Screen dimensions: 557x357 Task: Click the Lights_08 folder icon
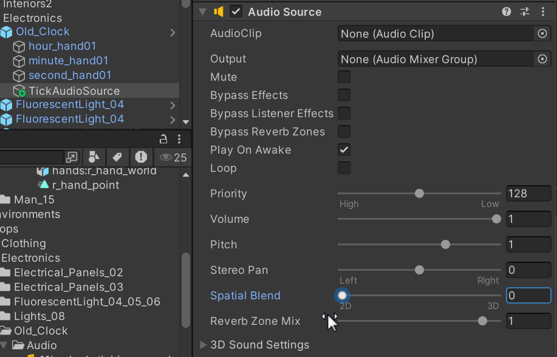coord(5,316)
